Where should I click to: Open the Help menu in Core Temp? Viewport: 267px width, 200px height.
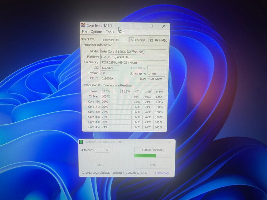pos(121,32)
